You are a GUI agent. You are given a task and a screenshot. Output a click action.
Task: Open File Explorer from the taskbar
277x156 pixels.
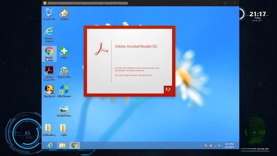click(x=62, y=146)
